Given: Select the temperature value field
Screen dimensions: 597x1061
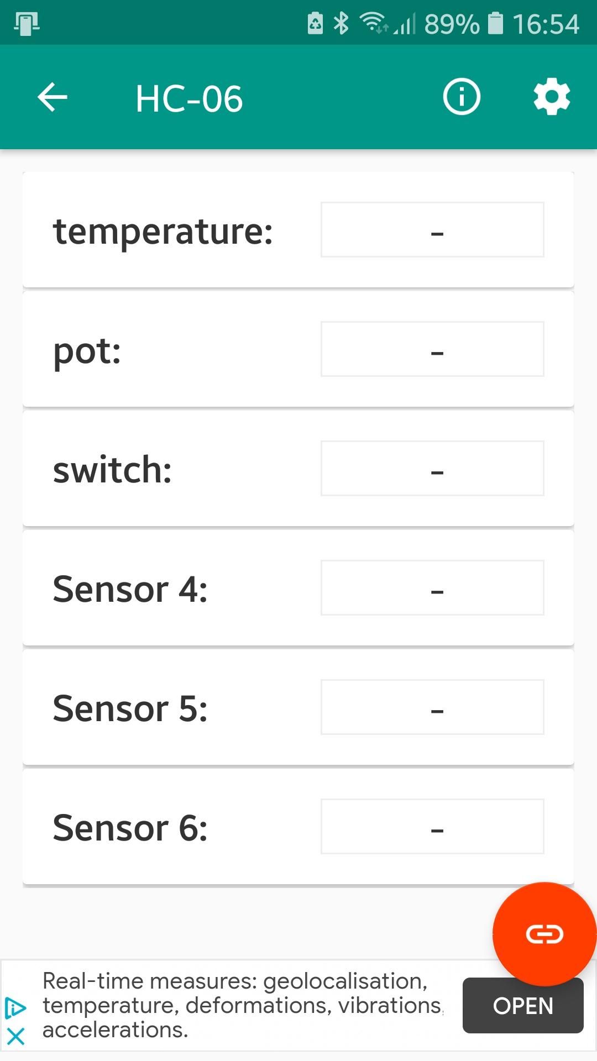Looking at the screenshot, I should click(x=432, y=229).
